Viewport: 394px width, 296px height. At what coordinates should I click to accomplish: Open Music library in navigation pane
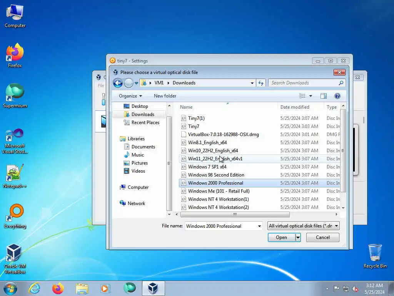[138, 155]
